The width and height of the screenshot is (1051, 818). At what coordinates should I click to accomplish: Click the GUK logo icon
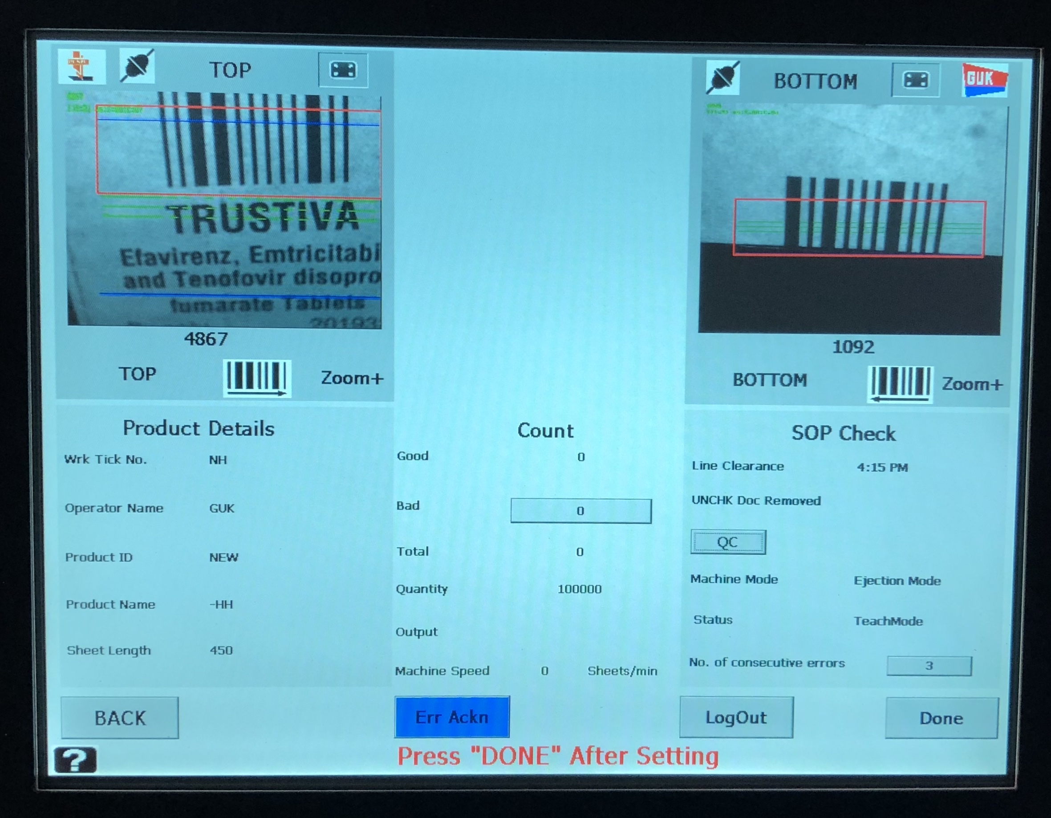coord(985,81)
